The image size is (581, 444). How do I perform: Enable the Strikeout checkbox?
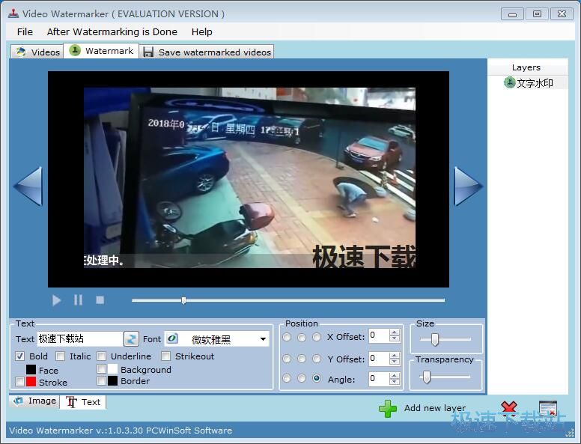pos(165,356)
